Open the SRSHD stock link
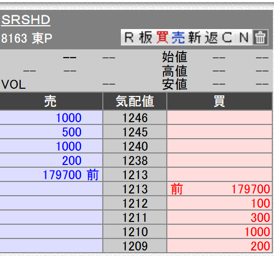Image resolution: width=274 pixels, height=256 pixels. click(x=26, y=20)
